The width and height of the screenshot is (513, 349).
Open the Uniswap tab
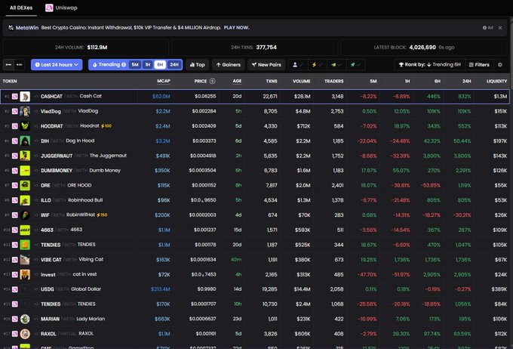[x=62, y=8]
